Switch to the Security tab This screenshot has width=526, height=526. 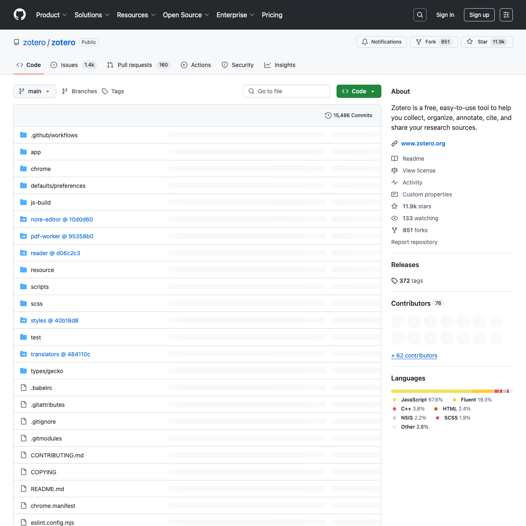pyautogui.click(x=238, y=65)
